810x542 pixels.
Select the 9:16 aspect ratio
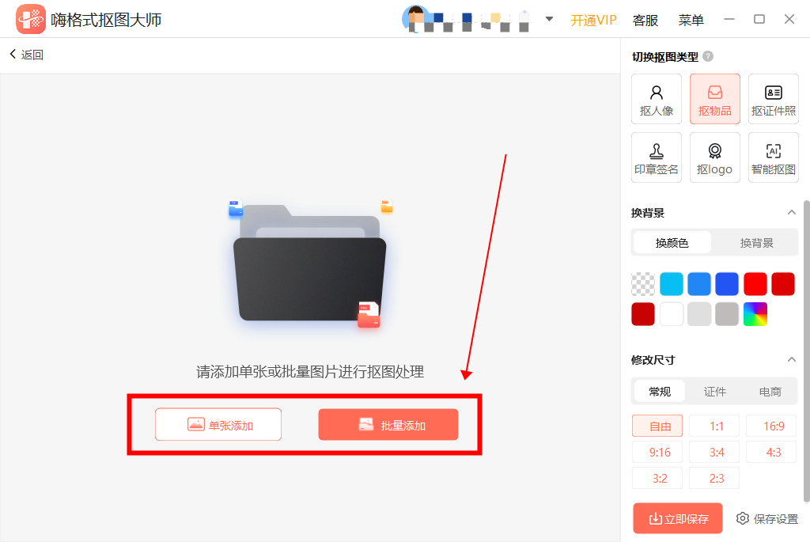(657, 453)
